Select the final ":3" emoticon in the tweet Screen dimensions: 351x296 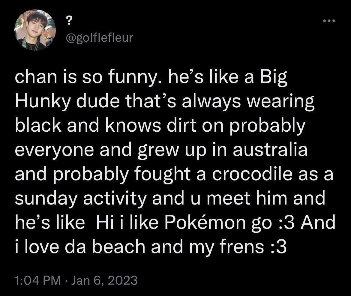tap(279, 247)
